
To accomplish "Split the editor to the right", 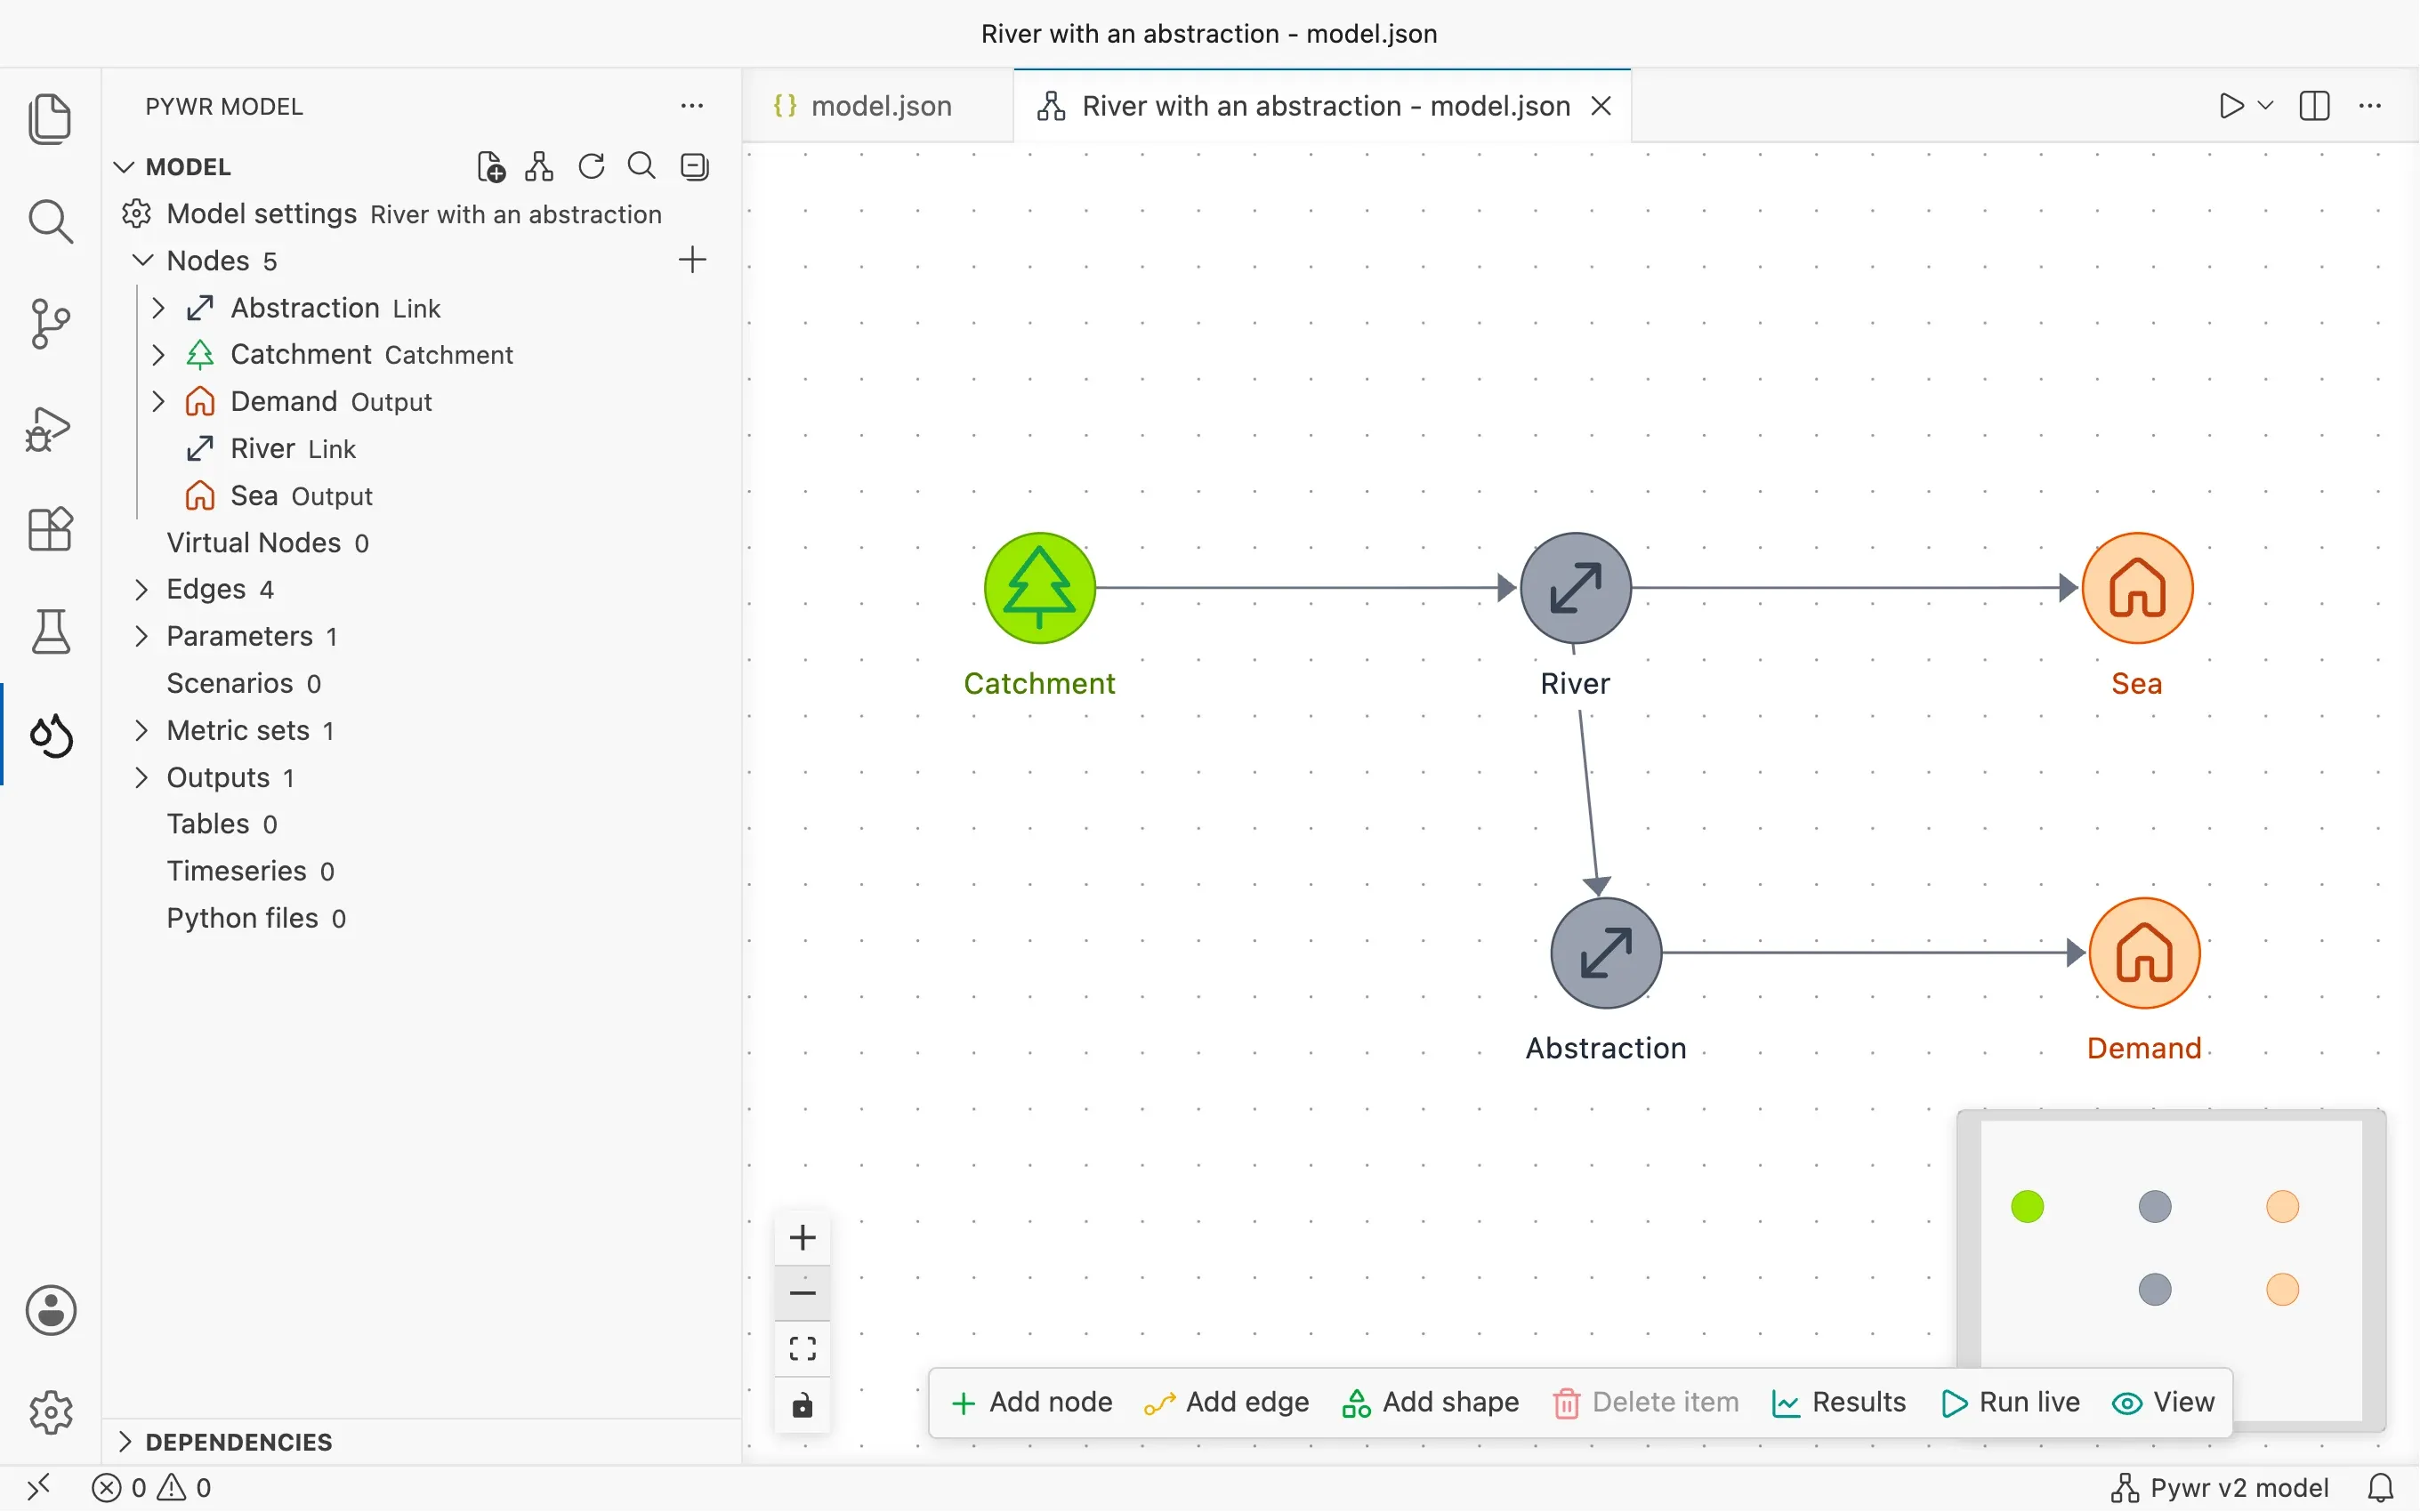I will (2315, 106).
